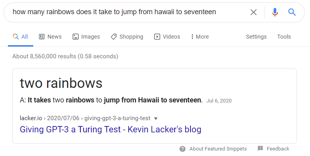Open the Tools options
Image resolution: width=310 pixels, height=156 pixels.
pos(284,37)
